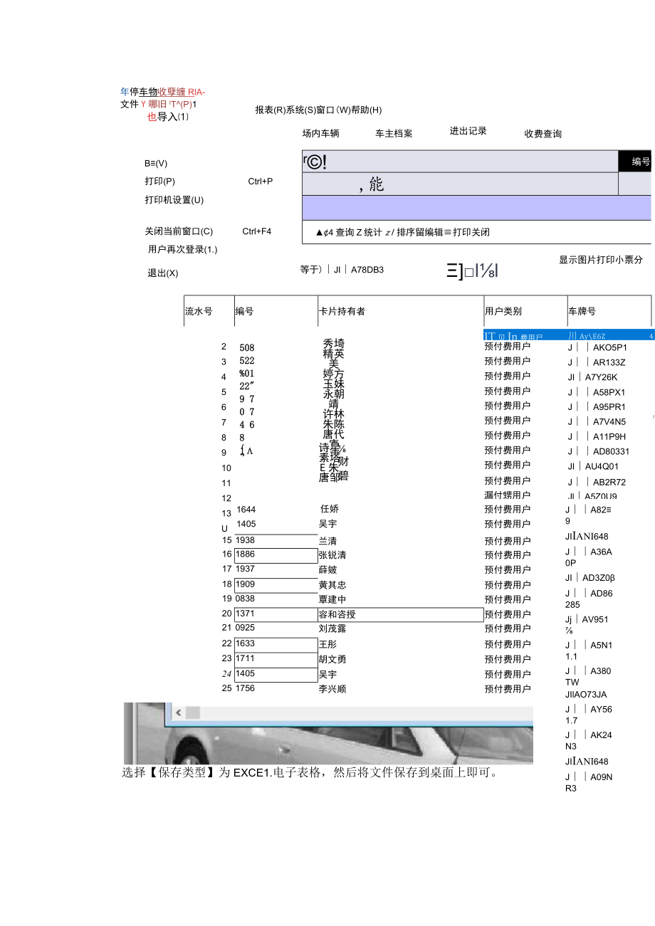The image size is (655, 926).
Task: Switch to 车主档案 tab
Action: [394, 133]
